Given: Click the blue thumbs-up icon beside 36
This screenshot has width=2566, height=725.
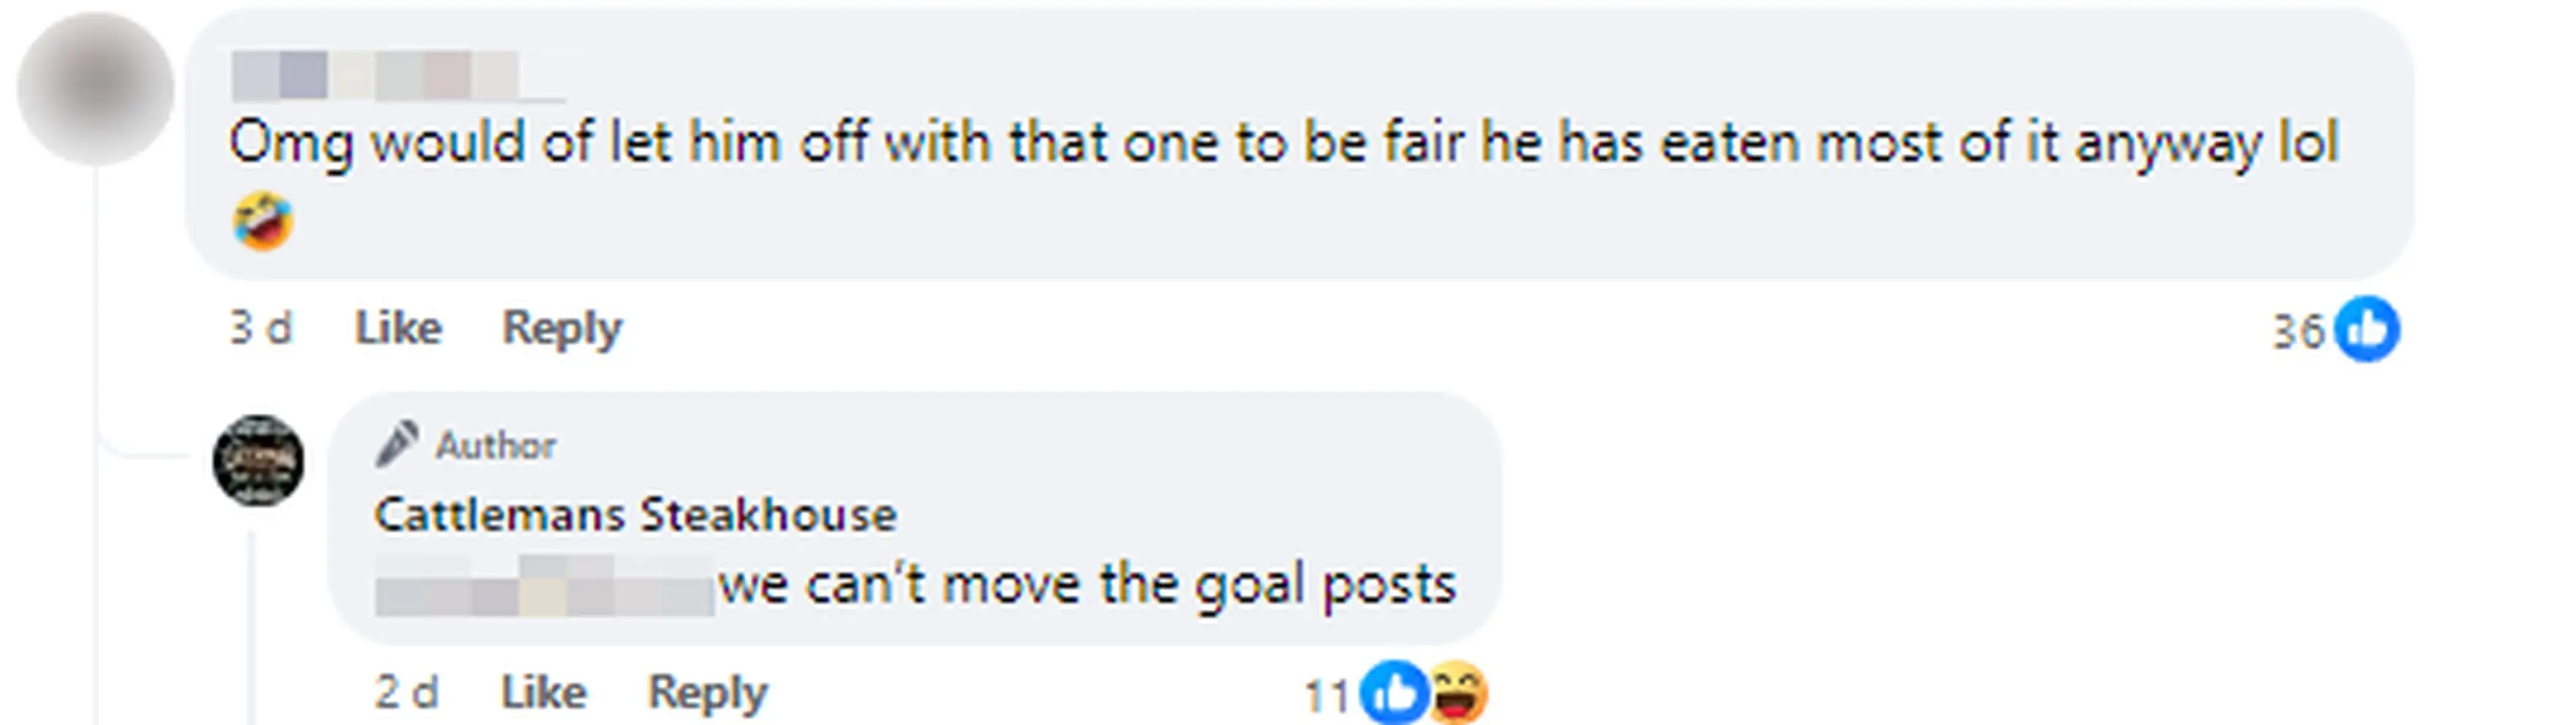Looking at the screenshot, I should pyautogui.click(x=2367, y=328).
